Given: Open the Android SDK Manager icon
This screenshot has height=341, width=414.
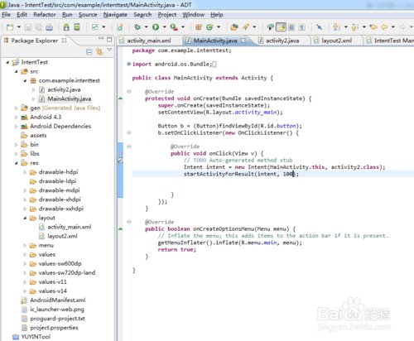Looking at the screenshot, I should [66, 27].
